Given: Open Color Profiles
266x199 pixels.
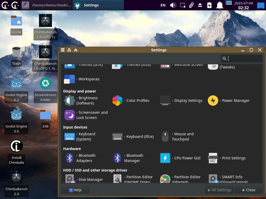Looking at the screenshot, I should click(x=131, y=101).
